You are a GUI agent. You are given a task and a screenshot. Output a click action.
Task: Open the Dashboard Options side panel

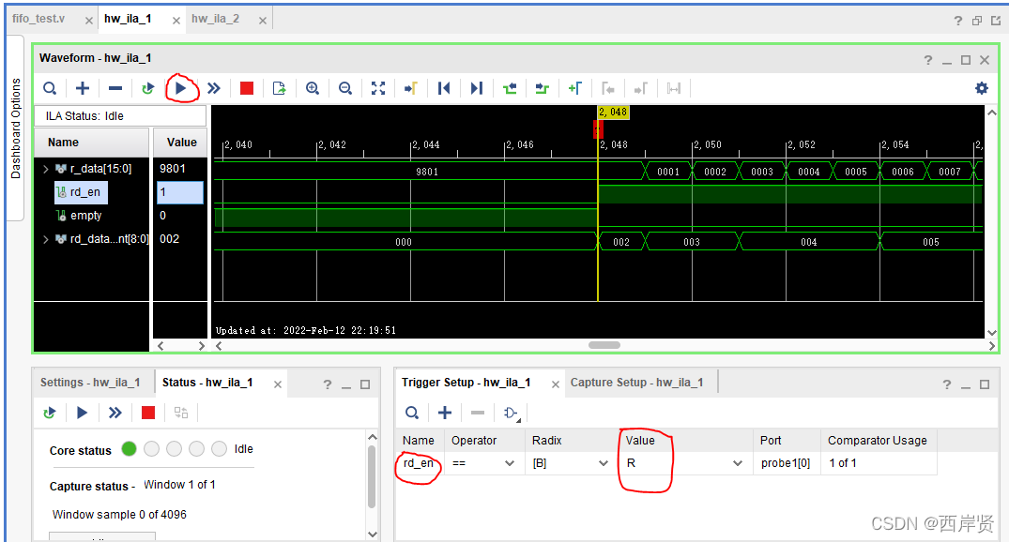click(15, 128)
